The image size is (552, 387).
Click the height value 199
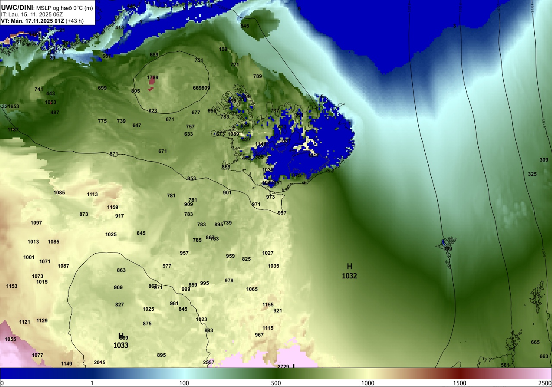[x=223, y=50]
